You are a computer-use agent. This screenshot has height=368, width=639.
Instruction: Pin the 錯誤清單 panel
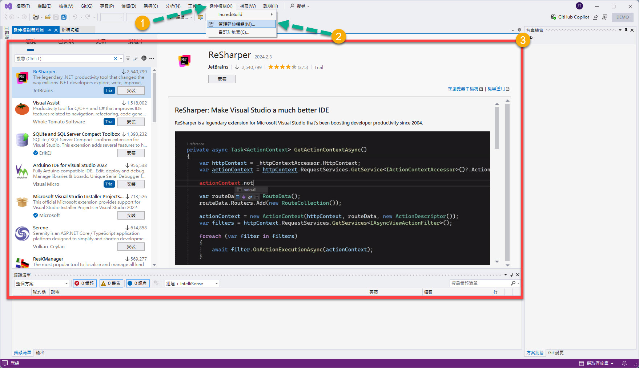pyautogui.click(x=511, y=275)
